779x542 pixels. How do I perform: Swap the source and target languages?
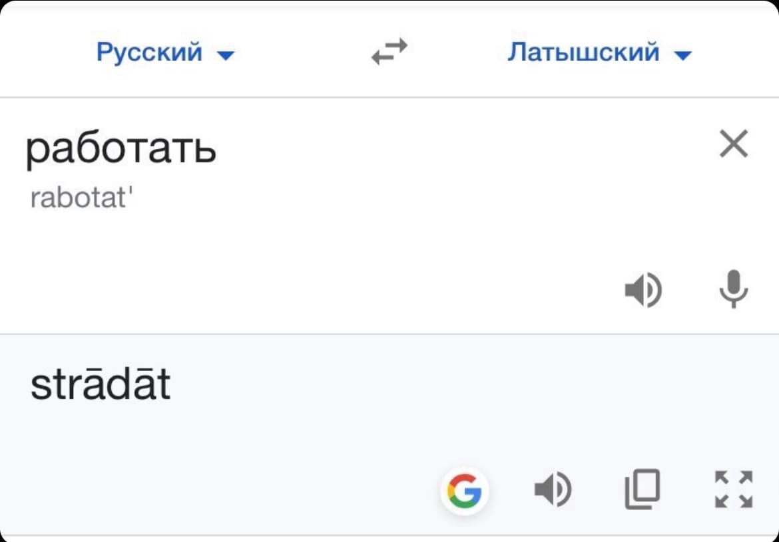[389, 52]
